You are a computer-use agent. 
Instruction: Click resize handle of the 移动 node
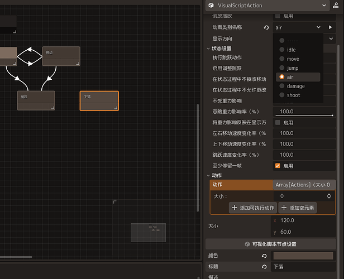78,64
